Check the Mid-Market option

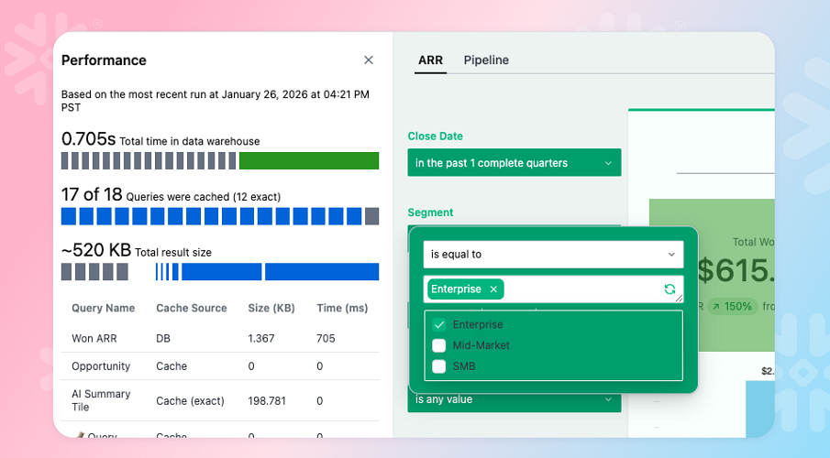(439, 345)
